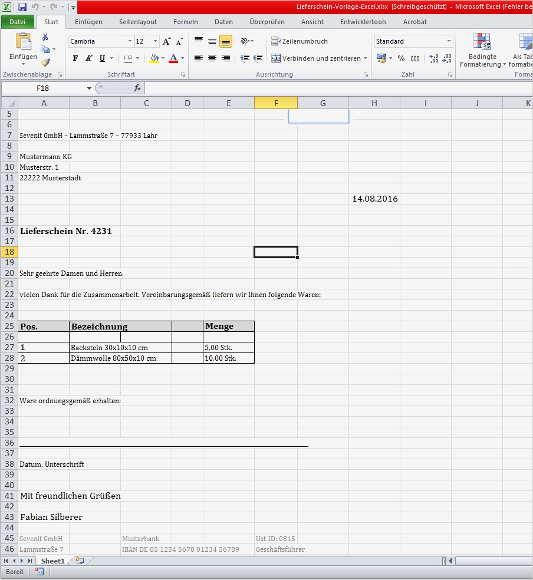Open the font size dropdown
The height and width of the screenshot is (580, 533).
click(155, 41)
